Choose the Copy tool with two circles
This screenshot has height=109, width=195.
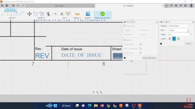coord(42,14)
